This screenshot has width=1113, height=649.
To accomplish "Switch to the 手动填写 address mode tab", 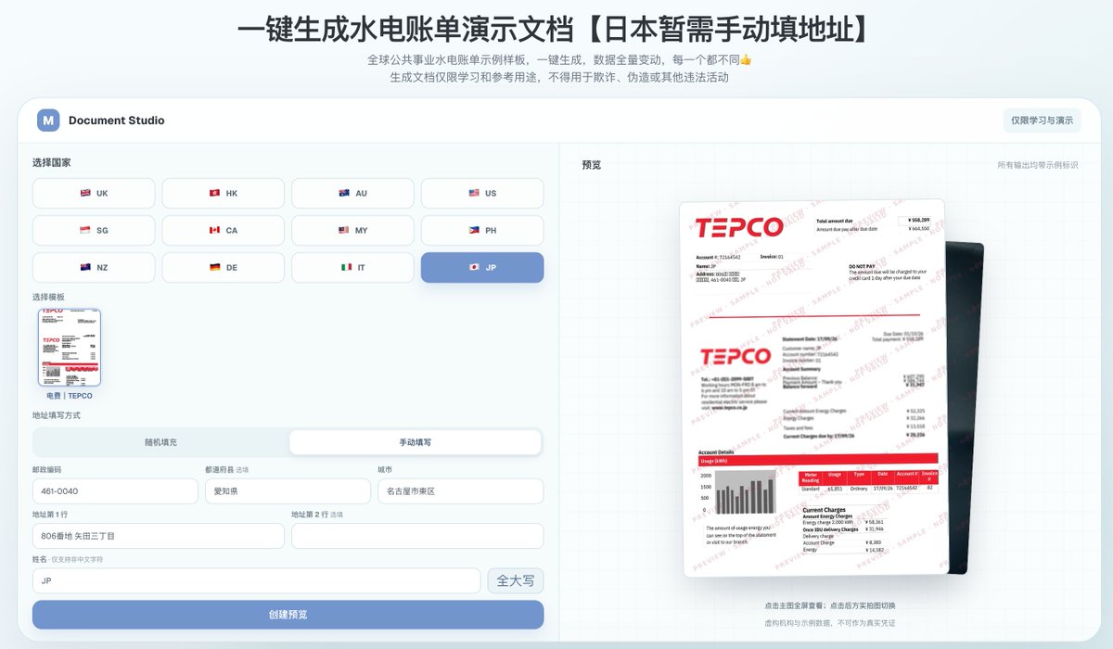I will (x=416, y=442).
